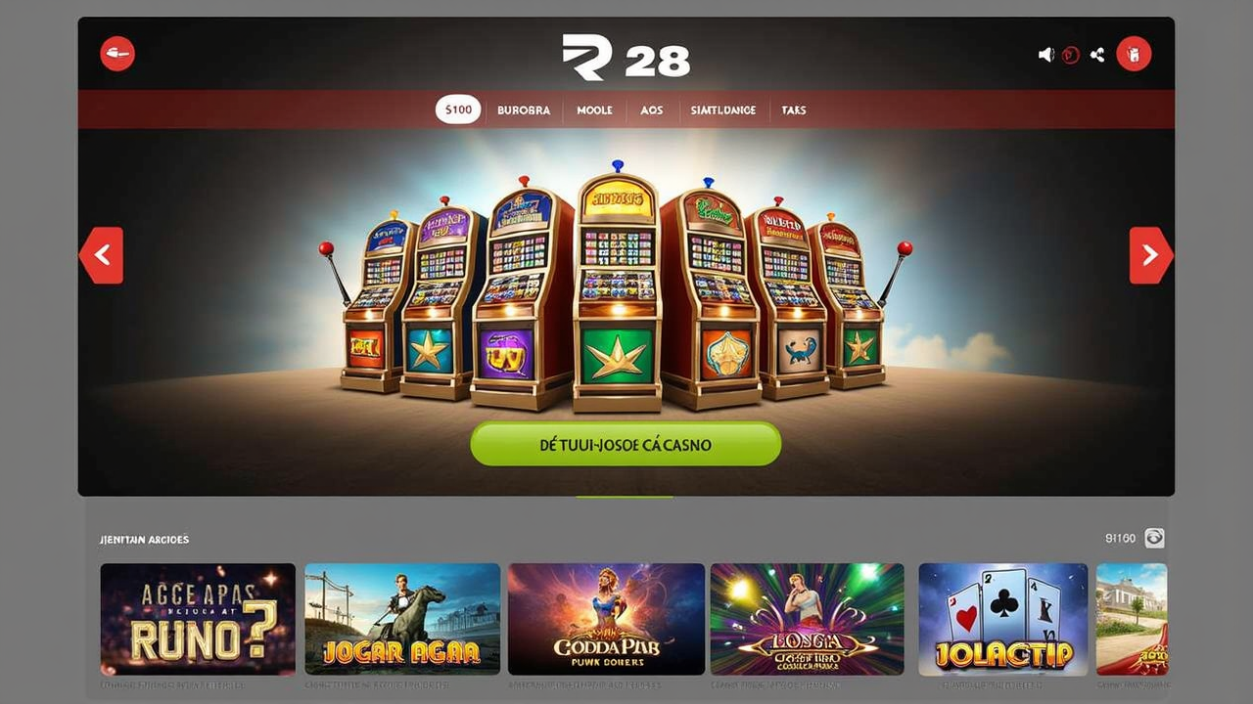Open the BUROBRA menu item
Viewport: 1253px width, 704px height.
click(524, 110)
